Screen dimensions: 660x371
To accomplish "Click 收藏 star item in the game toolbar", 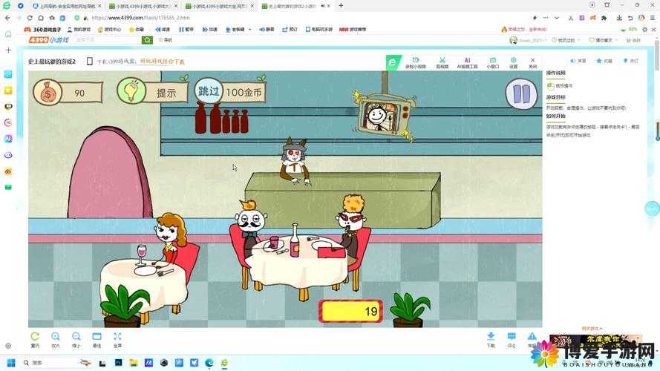I will coord(137,30).
